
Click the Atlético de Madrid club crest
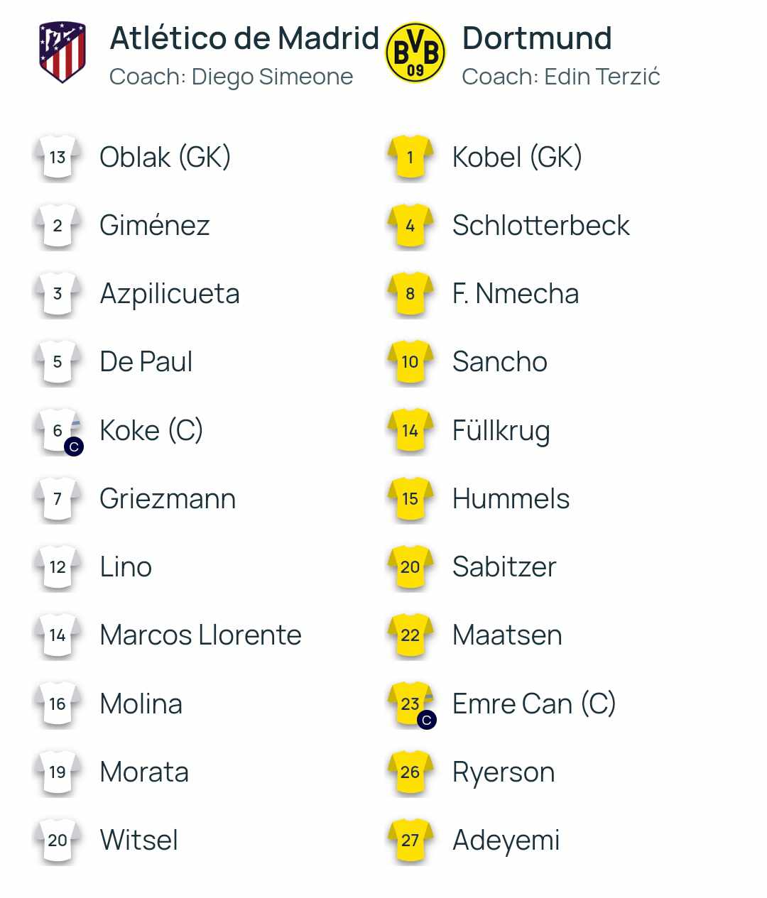point(62,53)
